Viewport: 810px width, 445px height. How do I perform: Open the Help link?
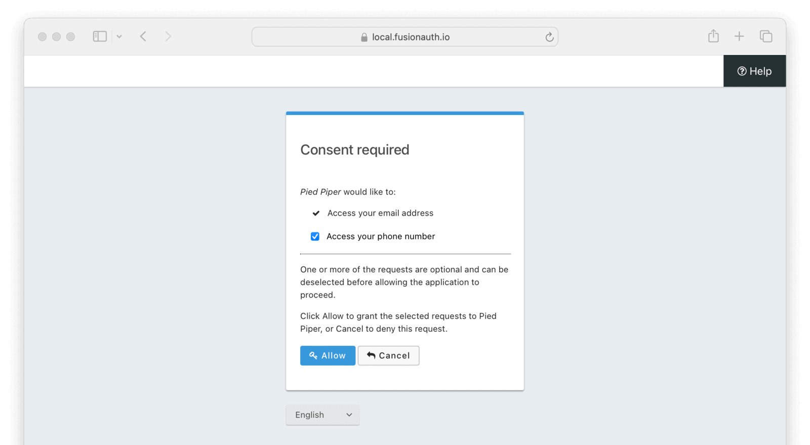coord(754,71)
